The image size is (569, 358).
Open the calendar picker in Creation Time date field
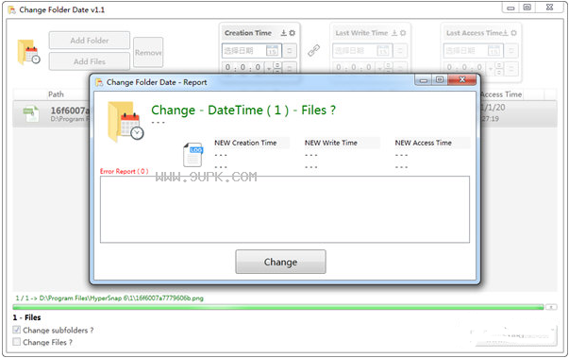click(272, 50)
